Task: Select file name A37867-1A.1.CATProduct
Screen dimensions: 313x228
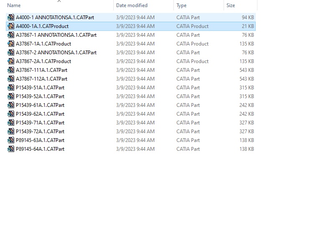Action: coord(43,44)
